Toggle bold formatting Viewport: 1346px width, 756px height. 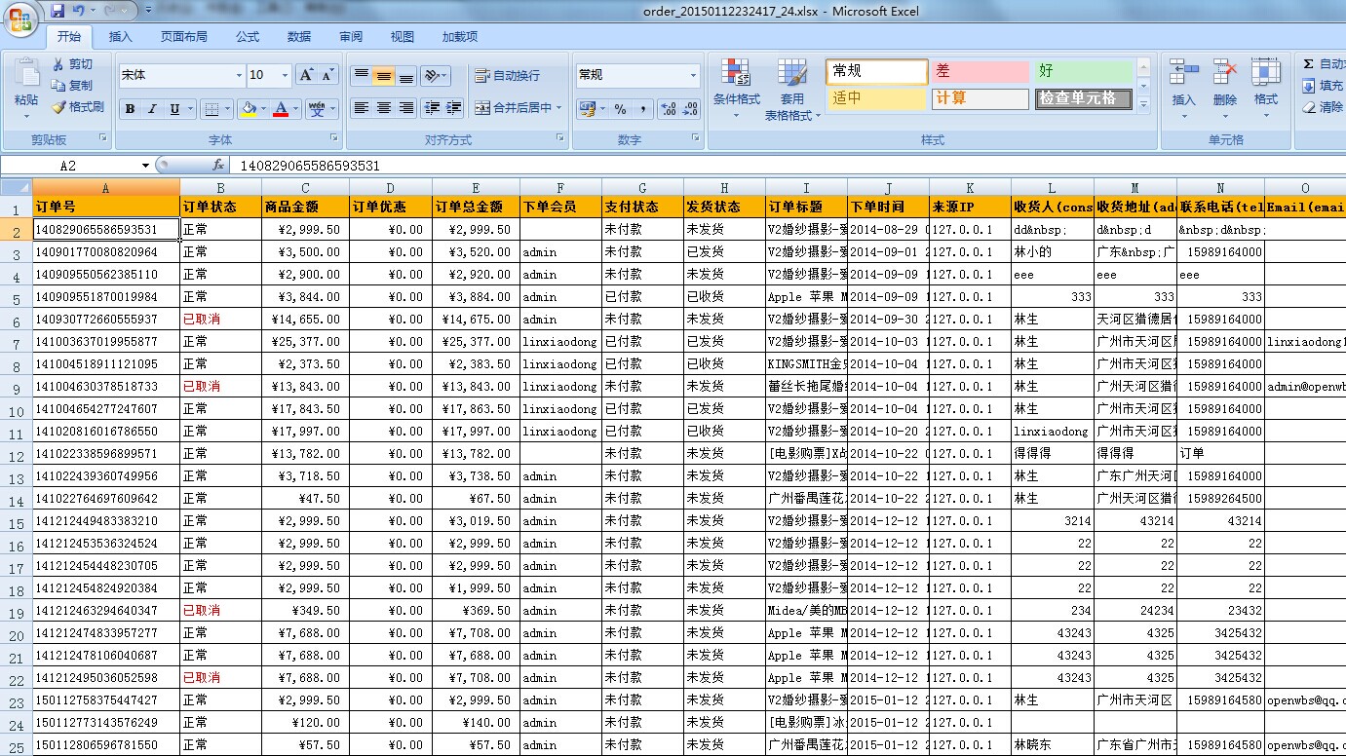pyautogui.click(x=130, y=108)
